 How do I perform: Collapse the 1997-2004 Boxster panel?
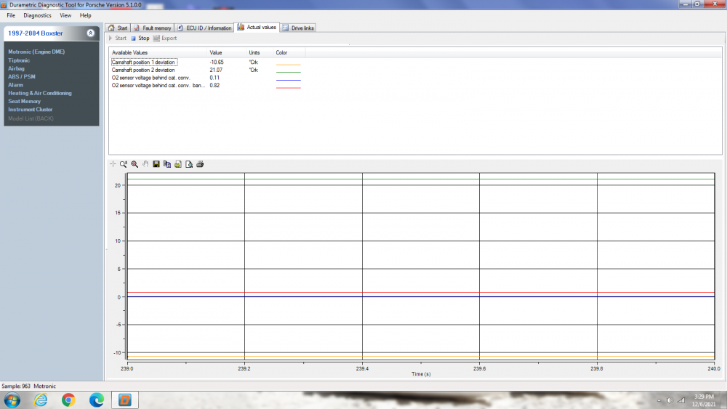point(90,33)
